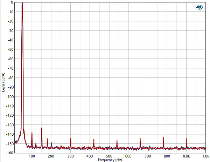Click the '400' frequency axis label
The width and height of the screenshot is (210, 162).
pos(90,156)
